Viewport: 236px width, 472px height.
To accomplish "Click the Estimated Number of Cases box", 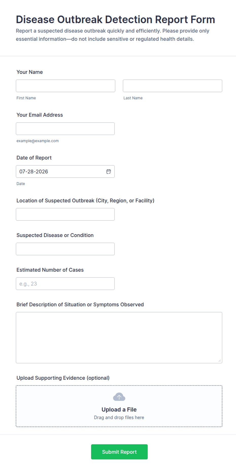I will (65, 284).
